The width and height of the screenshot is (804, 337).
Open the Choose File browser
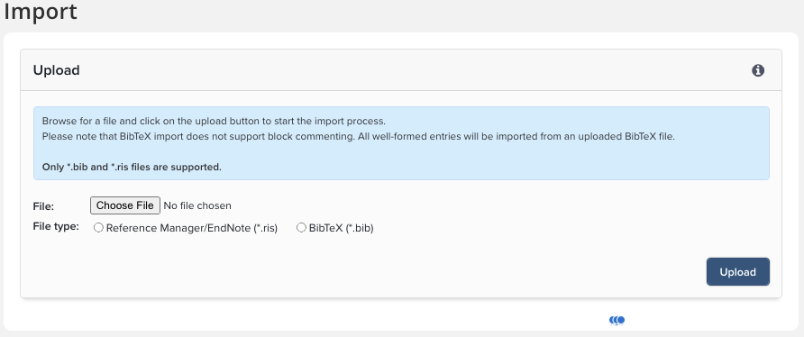pos(125,205)
